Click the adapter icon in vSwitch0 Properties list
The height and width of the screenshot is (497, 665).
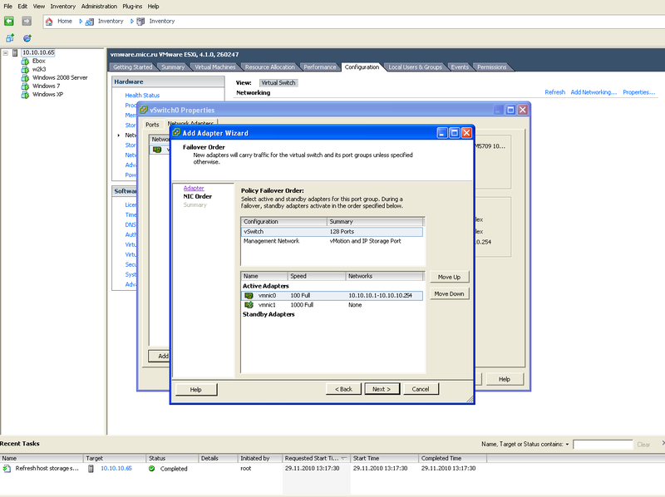pos(157,150)
